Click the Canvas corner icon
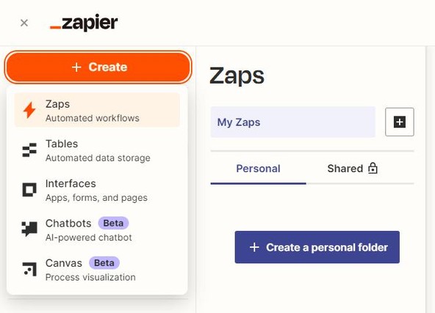This screenshot has height=313, width=435. tap(29, 269)
